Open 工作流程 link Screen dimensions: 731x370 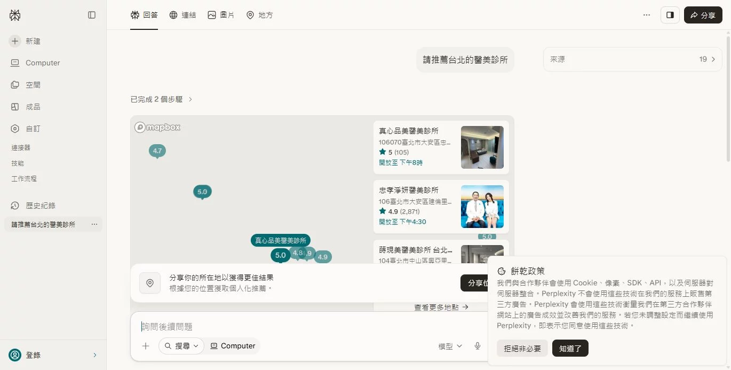tap(24, 178)
